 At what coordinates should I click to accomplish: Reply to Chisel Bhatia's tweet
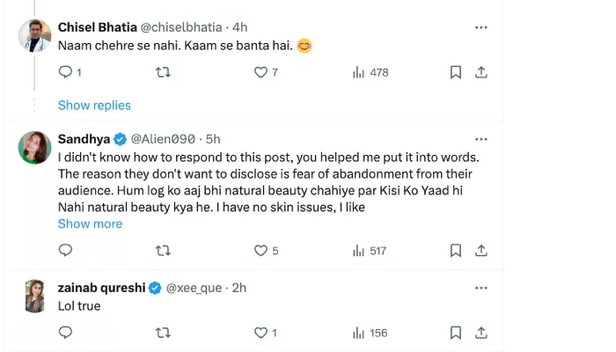65,72
